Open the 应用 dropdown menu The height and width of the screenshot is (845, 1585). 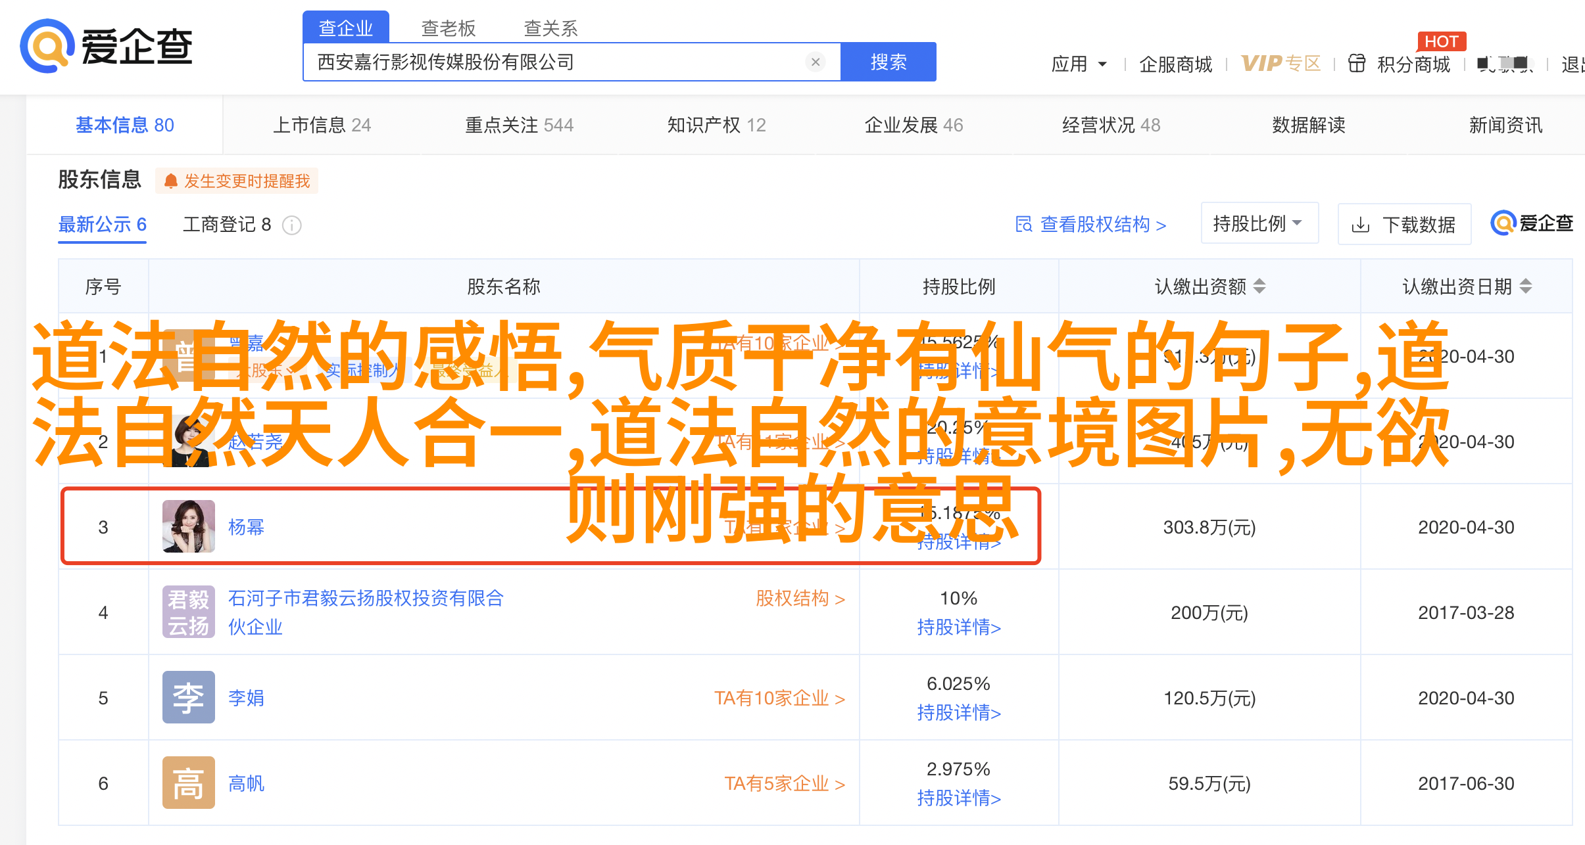[1079, 64]
